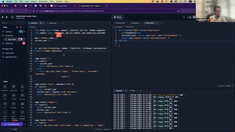Image resolution: width=235 pixels, height=132 pixels.
Task: Go back using the browser back arrow
Action: click(x=3, y=11)
